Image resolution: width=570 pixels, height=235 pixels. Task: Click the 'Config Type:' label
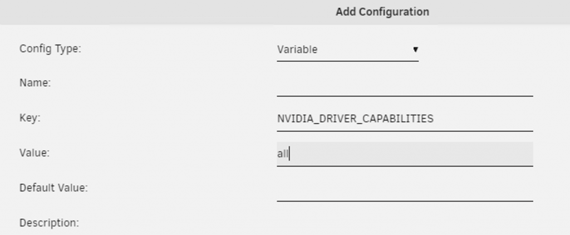pos(50,48)
